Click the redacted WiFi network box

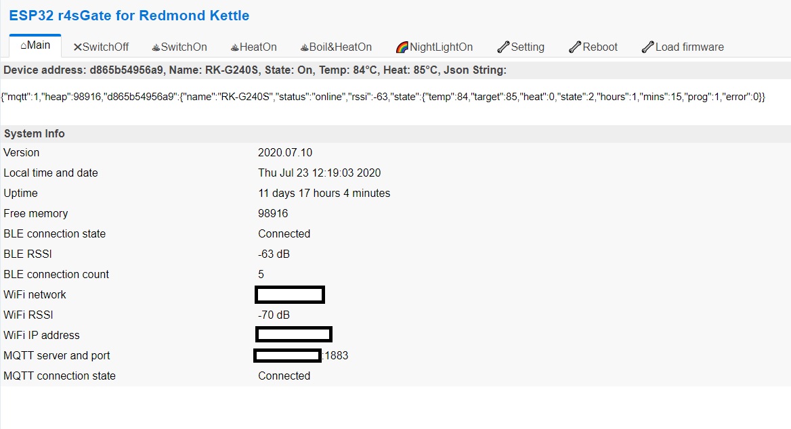pos(290,295)
